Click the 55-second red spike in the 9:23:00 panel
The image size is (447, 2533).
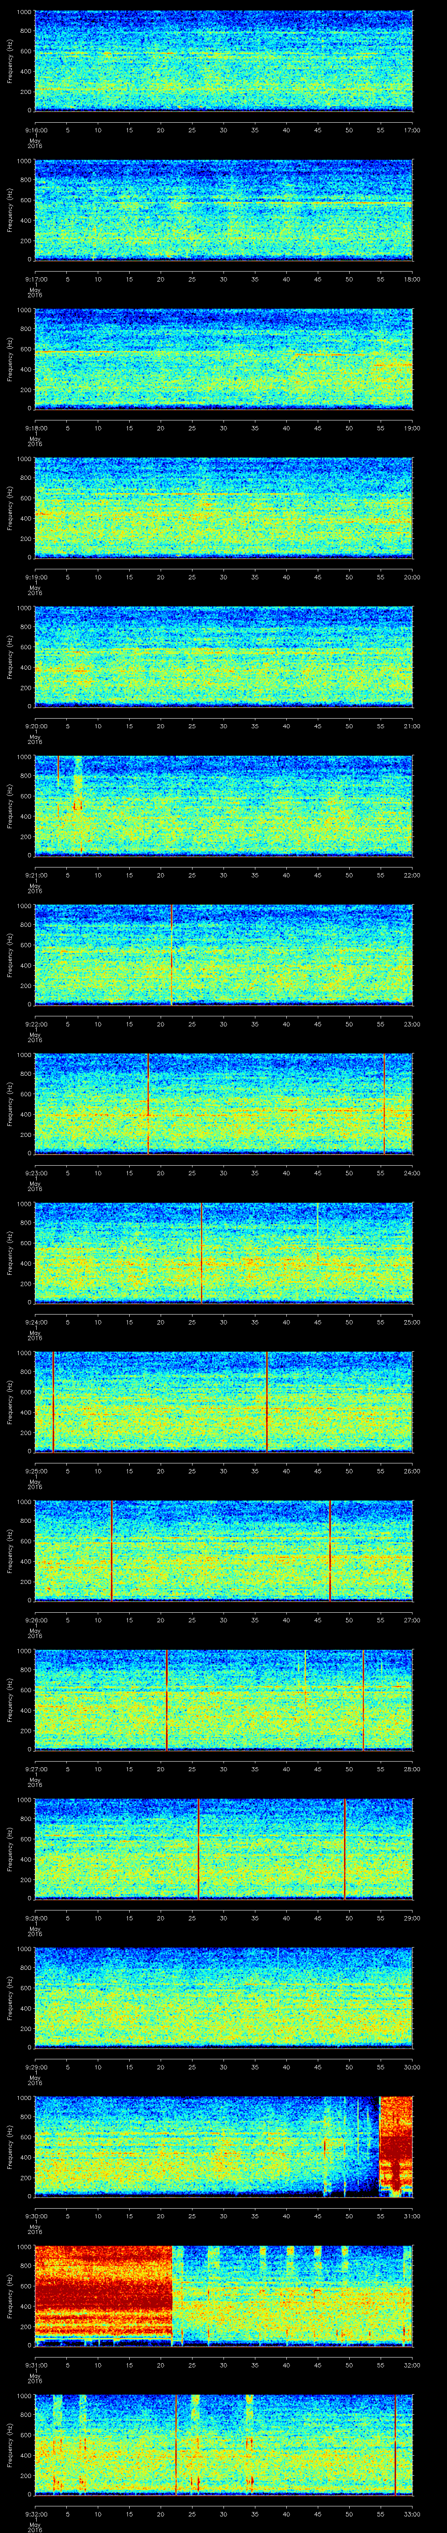click(383, 1104)
